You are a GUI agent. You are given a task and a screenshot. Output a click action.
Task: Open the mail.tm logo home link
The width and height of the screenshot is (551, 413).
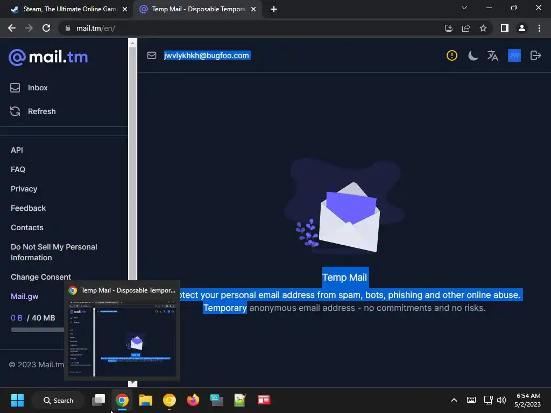coord(48,57)
